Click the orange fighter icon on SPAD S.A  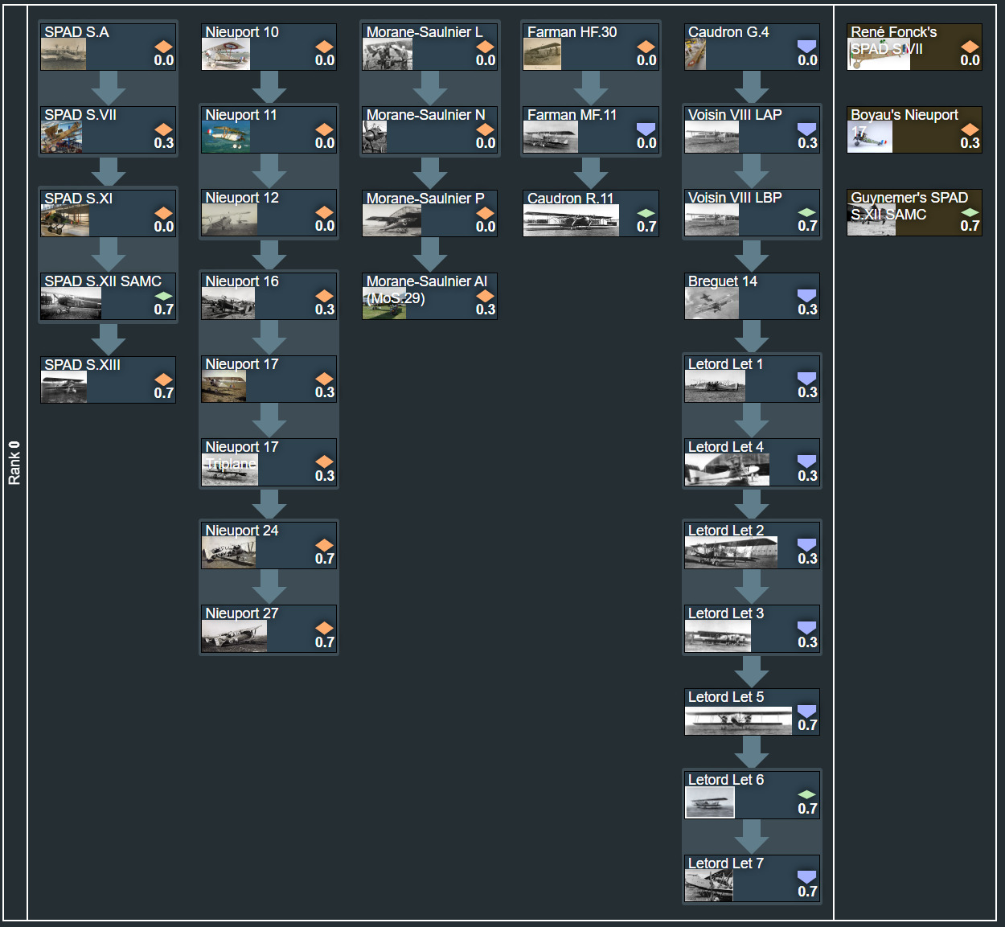(163, 47)
